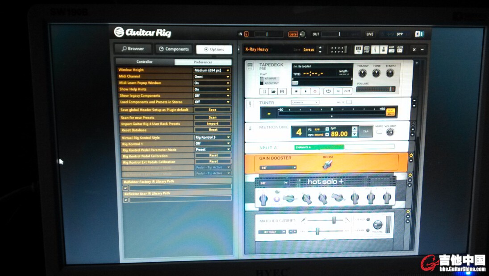Open the Components tab
489x276 pixels.
click(174, 49)
